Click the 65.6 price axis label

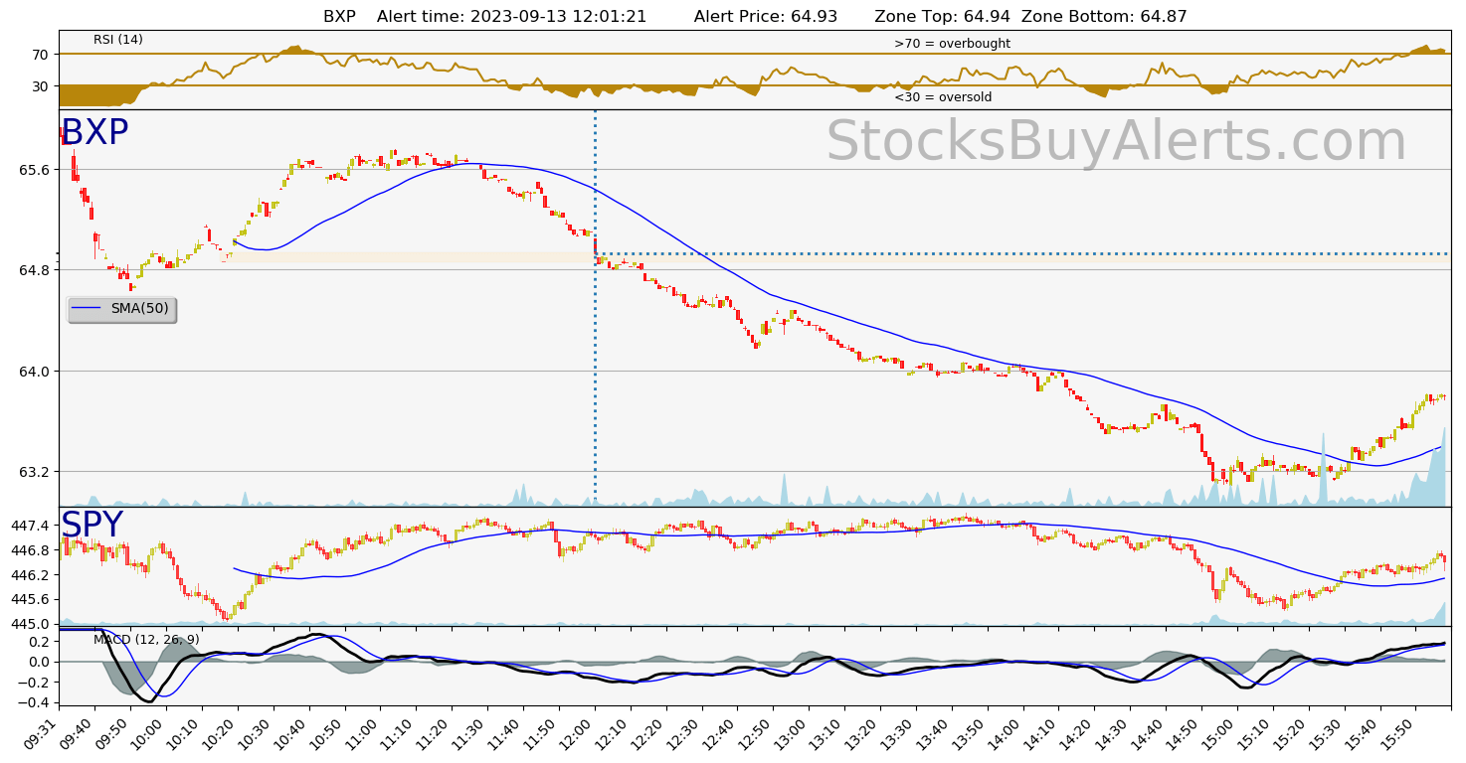[x=34, y=170]
